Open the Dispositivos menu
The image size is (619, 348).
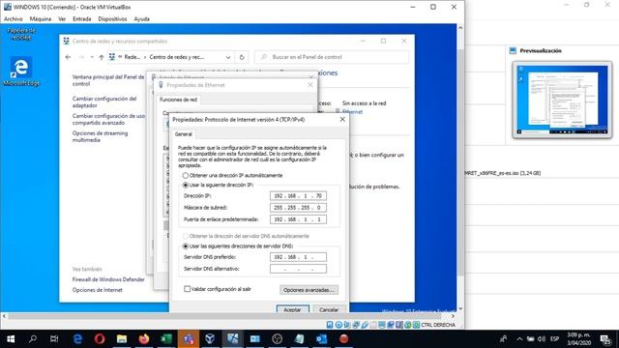point(112,19)
